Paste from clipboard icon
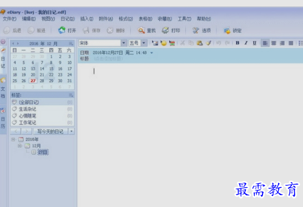 tap(199, 43)
